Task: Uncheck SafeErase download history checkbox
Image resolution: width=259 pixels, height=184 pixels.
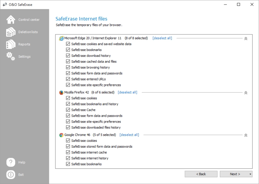Action: pyautogui.click(x=68, y=55)
